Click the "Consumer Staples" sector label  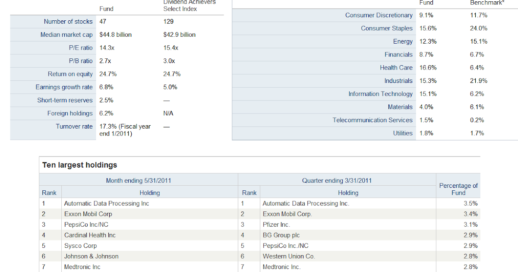(387, 28)
